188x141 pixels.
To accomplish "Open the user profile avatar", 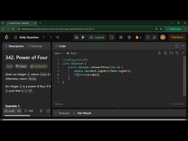I will pyautogui.click(x=163, y=37).
